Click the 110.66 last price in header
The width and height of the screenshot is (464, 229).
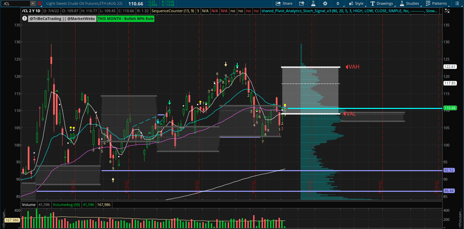click(136, 3)
